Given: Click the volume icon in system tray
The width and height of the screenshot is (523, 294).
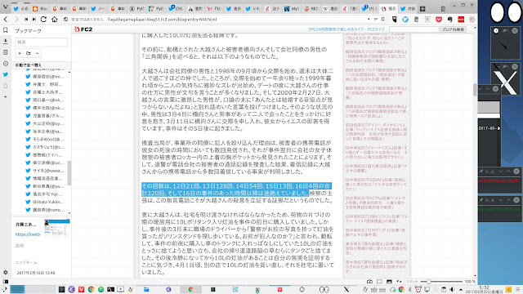Looking at the screenshot, I should tap(452, 289).
